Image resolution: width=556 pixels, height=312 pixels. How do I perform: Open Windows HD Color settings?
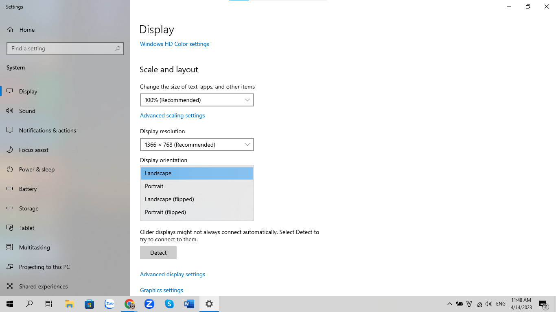[x=174, y=44]
